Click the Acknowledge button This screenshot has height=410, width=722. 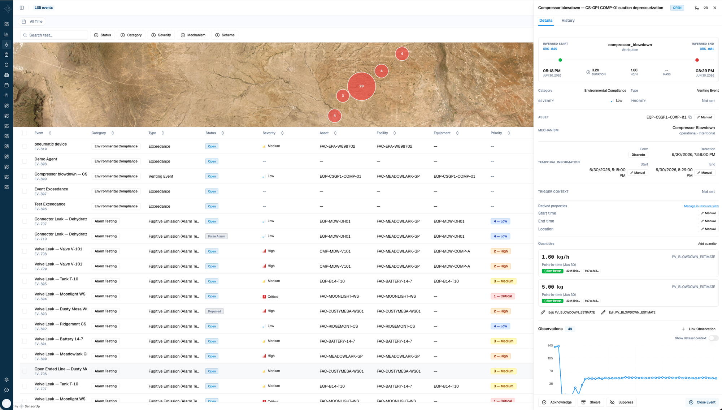(557, 402)
